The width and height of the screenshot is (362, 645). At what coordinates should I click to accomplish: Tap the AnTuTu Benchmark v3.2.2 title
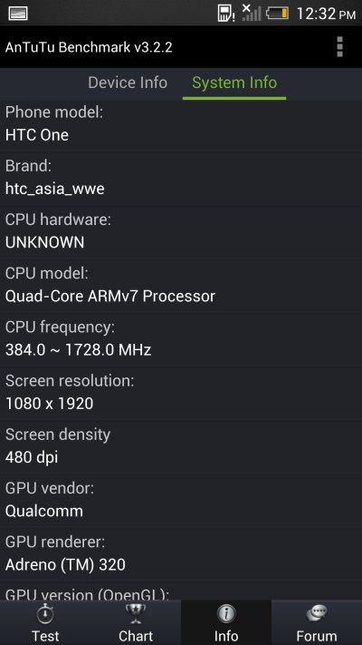pos(89,47)
